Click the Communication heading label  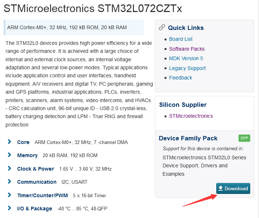pyautogui.click(x=37, y=182)
